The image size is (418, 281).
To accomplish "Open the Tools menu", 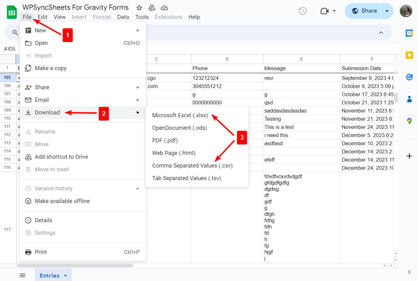I will tap(142, 17).
